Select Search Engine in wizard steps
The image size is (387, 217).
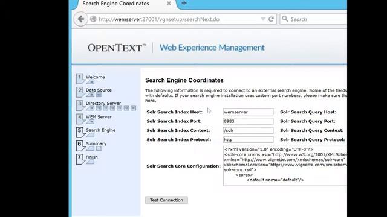101,130
